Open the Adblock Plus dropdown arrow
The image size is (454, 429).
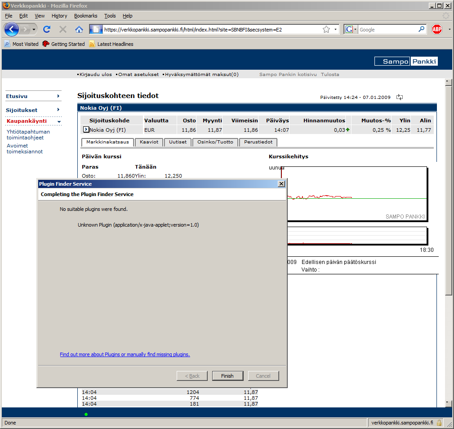pos(450,29)
